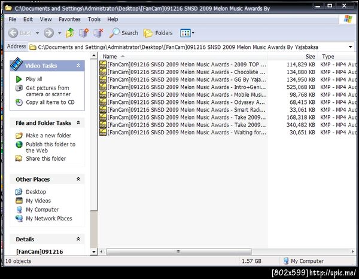This screenshot has height=279, width=359.
Task: Click Get pictures from camera or scanner
Action: click(48, 91)
